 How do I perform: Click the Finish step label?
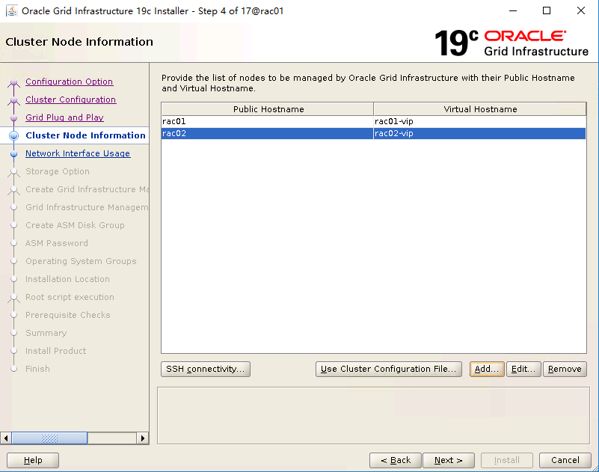[x=38, y=369]
